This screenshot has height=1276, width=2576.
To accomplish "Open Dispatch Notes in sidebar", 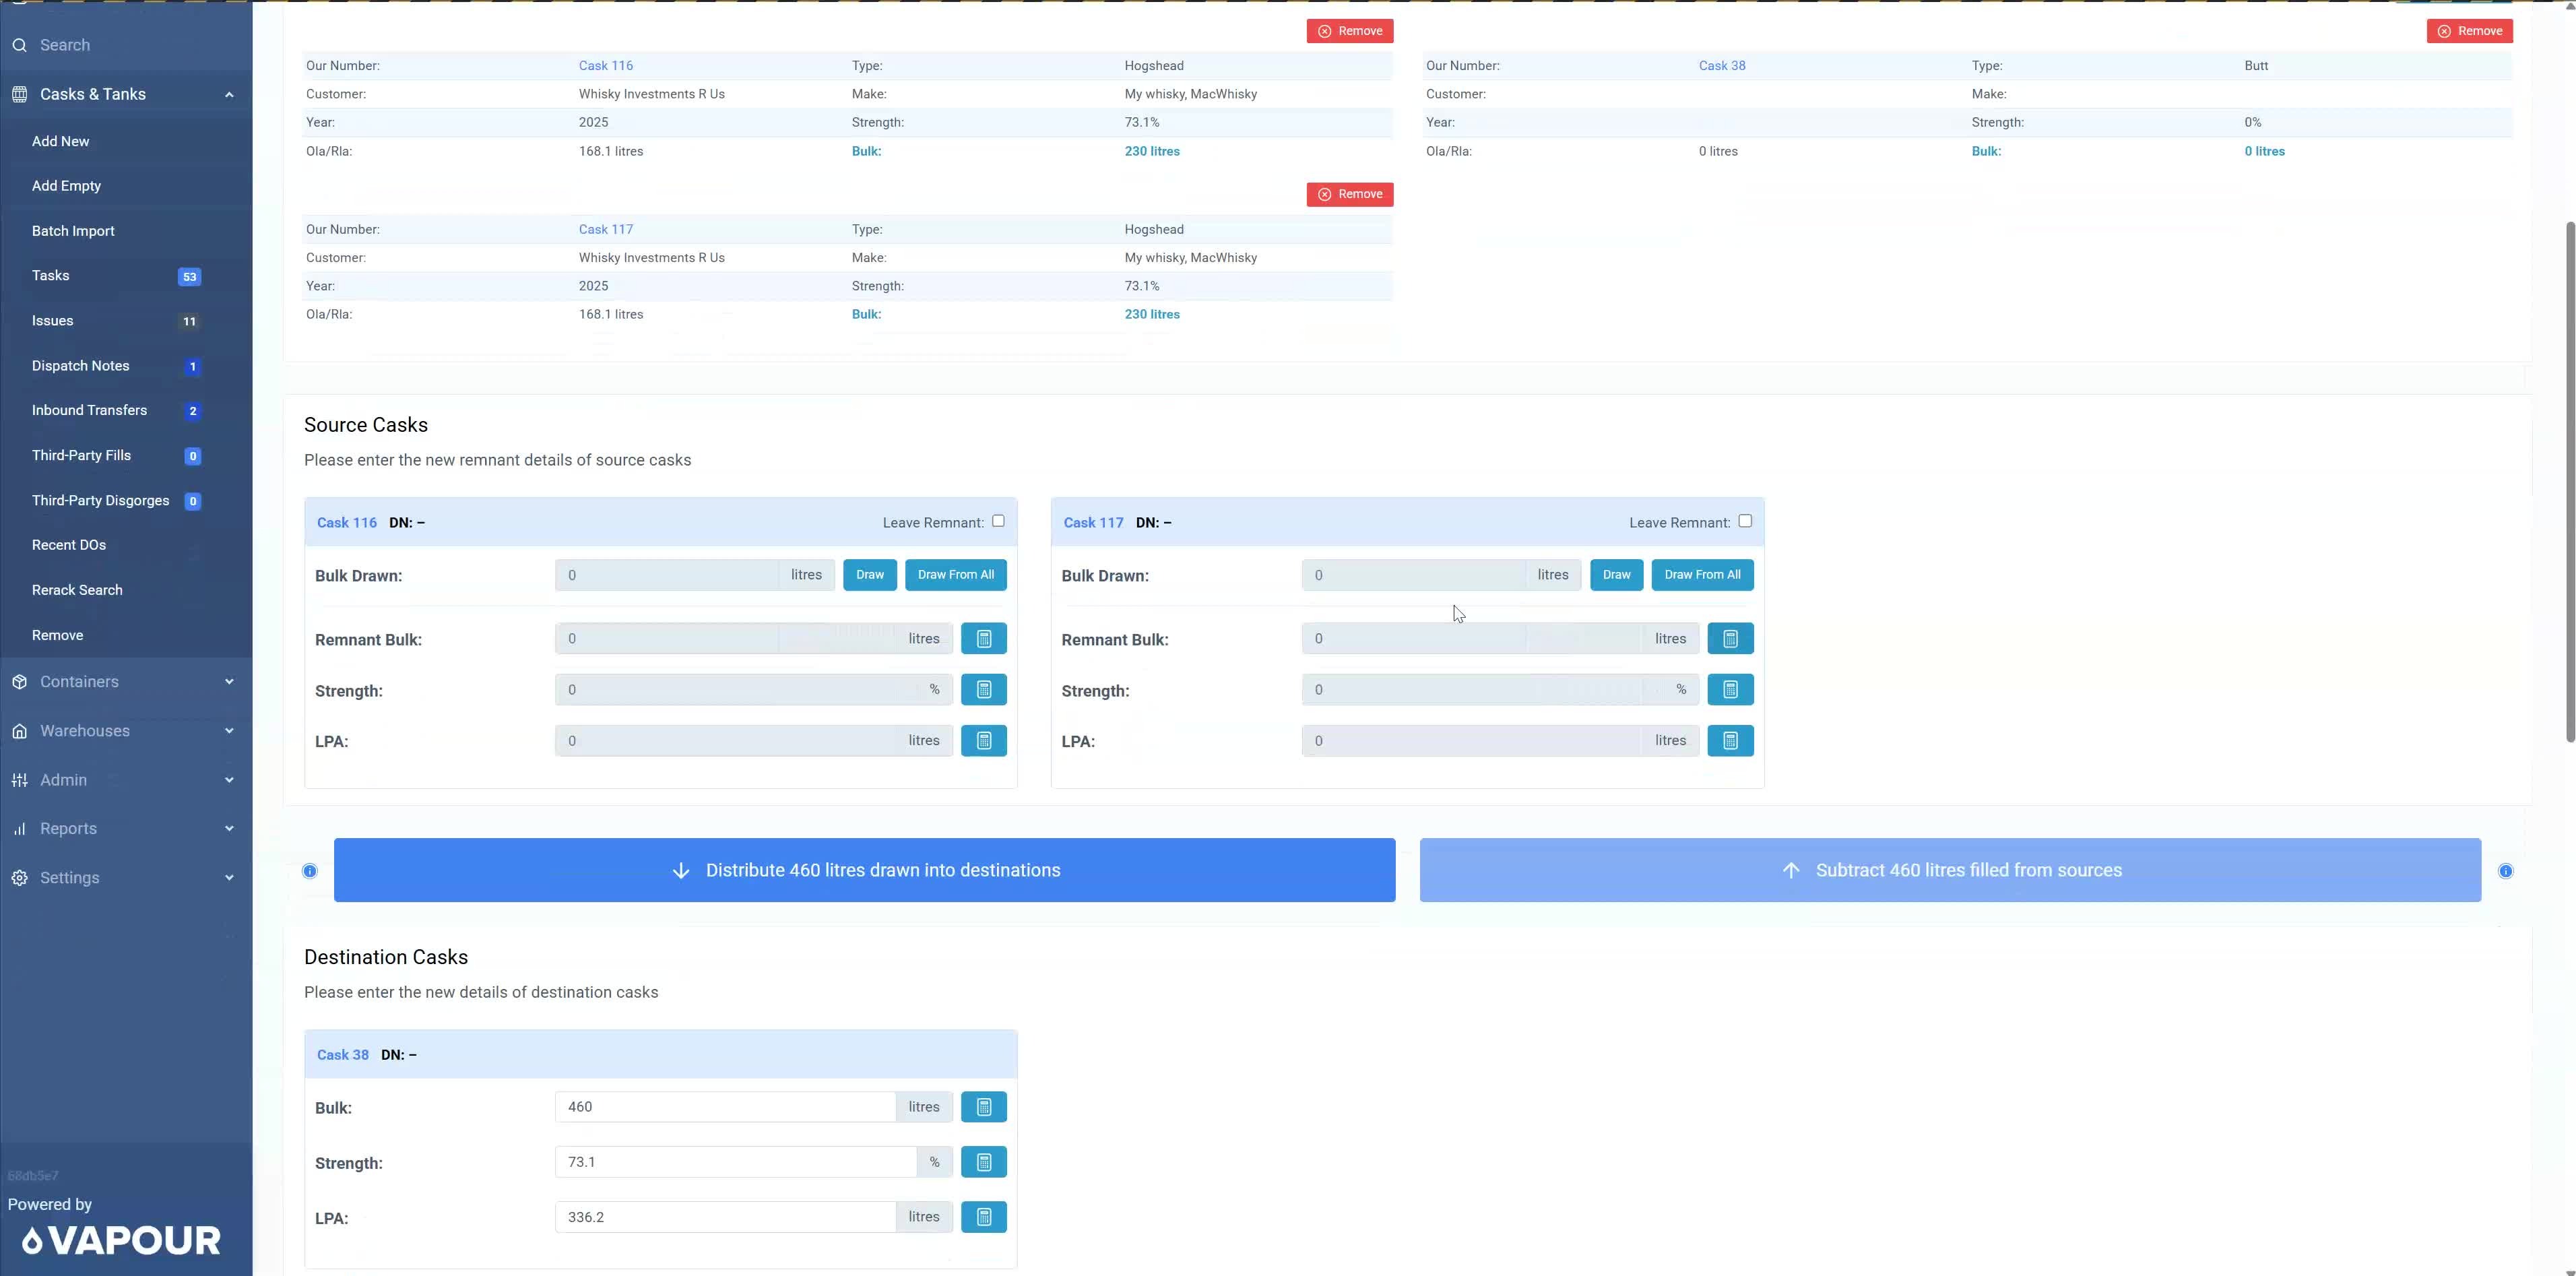I will pos(81,366).
